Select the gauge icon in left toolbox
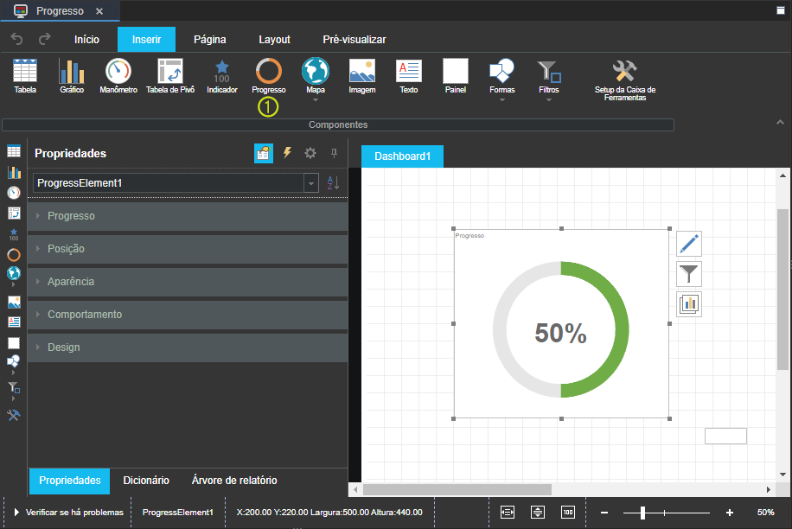The width and height of the screenshot is (792, 529). click(x=14, y=192)
